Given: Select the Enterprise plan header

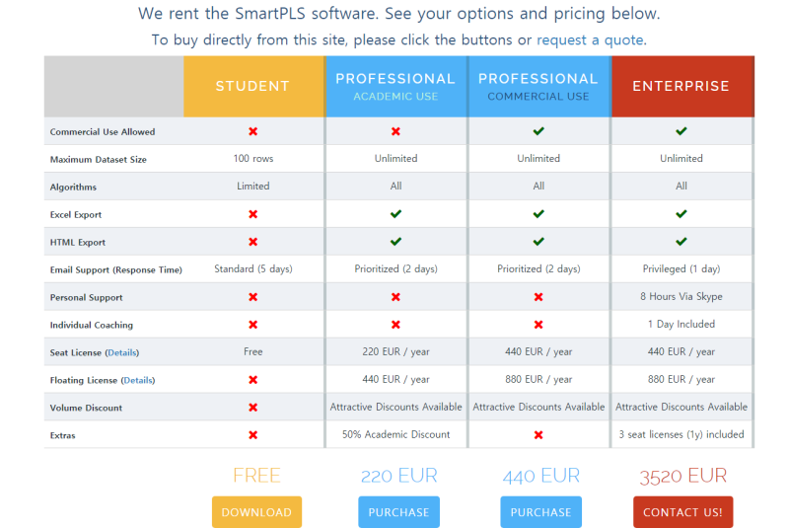Looking at the screenshot, I should click(681, 87).
